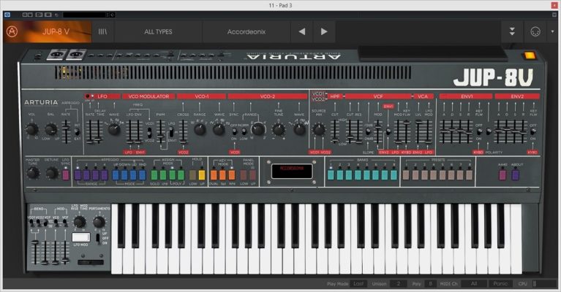Open MIDI learn connector icon
The width and height of the screenshot is (561, 292).
[x=535, y=32]
